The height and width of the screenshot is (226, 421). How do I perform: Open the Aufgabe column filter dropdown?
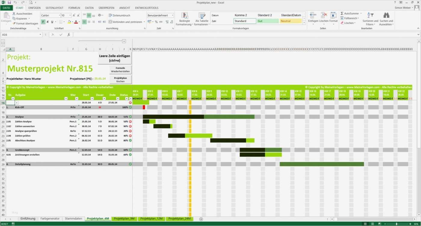point(66,99)
